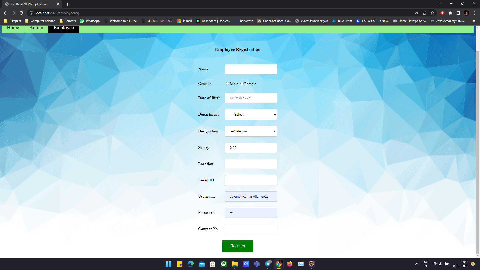Select the Male gender radio button
Image resolution: width=480 pixels, height=270 pixels.
coord(227,84)
